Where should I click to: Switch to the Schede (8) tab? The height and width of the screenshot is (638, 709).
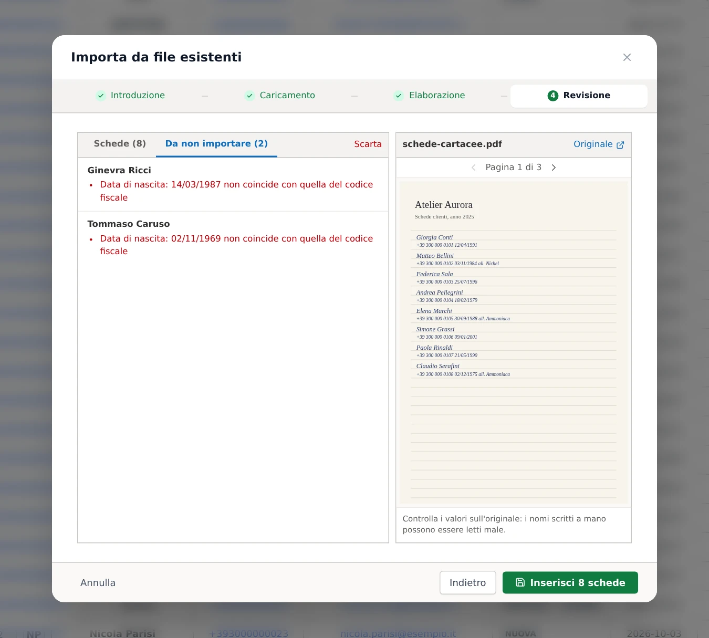point(120,144)
